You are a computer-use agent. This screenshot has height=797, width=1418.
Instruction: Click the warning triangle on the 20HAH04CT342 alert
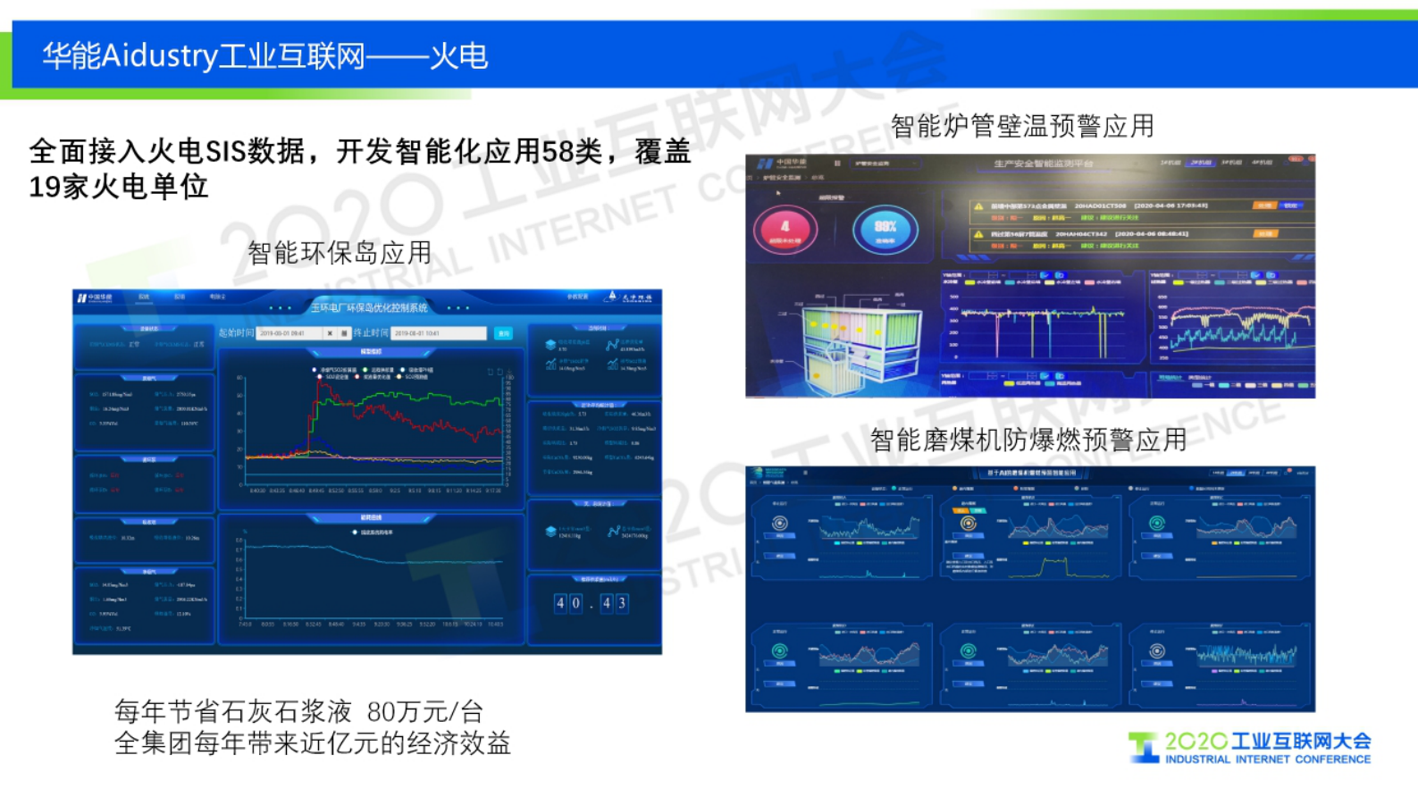[979, 234]
